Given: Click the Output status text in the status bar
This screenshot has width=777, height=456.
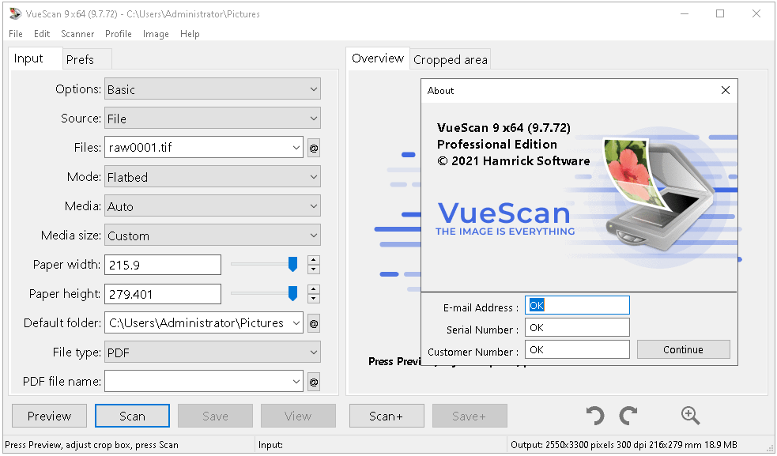Looking at the screenshot, I should coord(624,445).
